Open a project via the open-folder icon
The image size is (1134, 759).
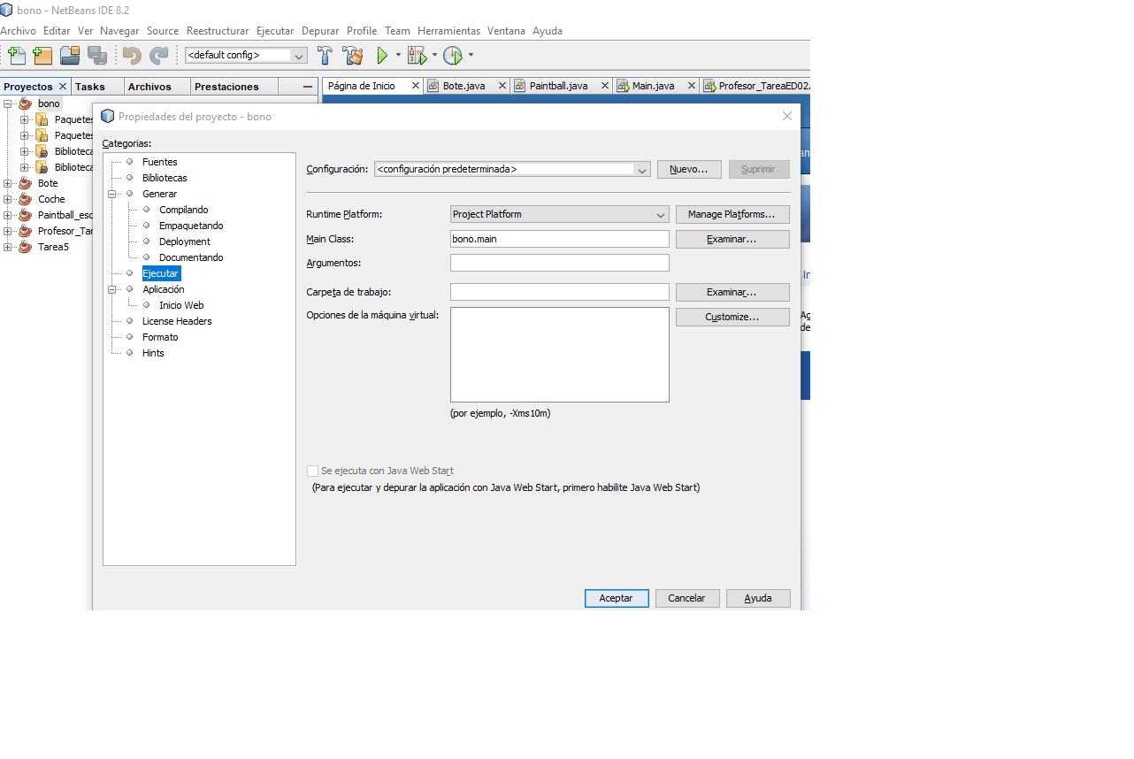pyautogui.click(x=69, y=55)
